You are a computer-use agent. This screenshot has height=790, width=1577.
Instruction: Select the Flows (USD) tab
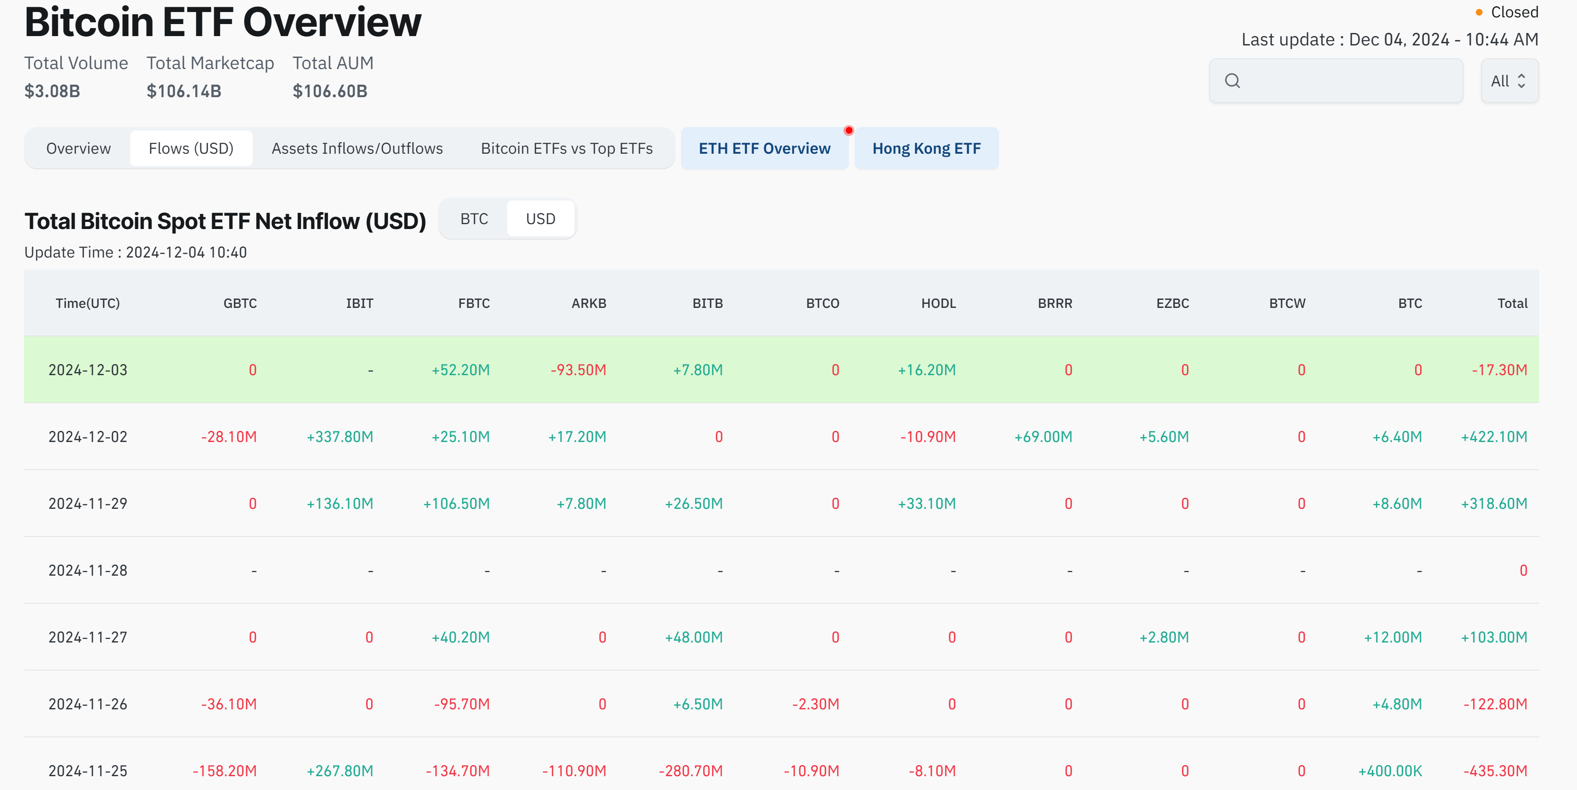tap(191, 149)
